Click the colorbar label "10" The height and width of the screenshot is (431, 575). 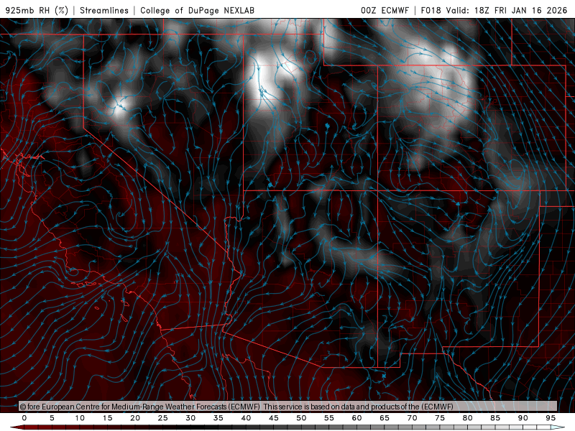[80, 418]
